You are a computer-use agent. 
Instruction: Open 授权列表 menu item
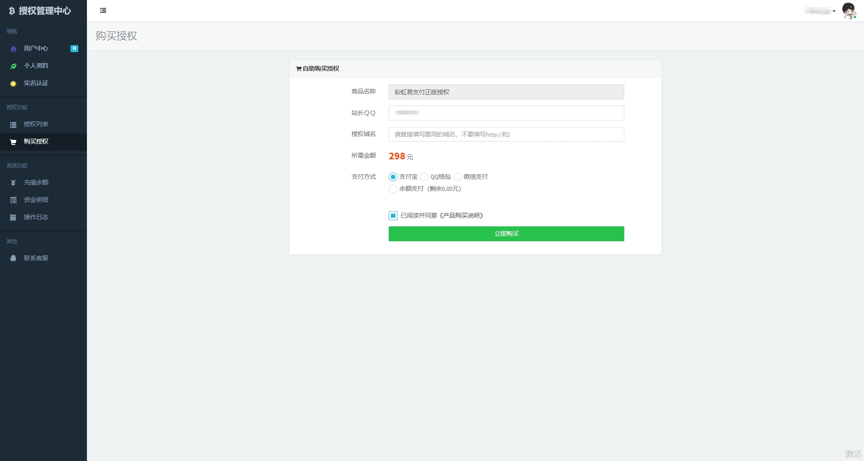43,124
